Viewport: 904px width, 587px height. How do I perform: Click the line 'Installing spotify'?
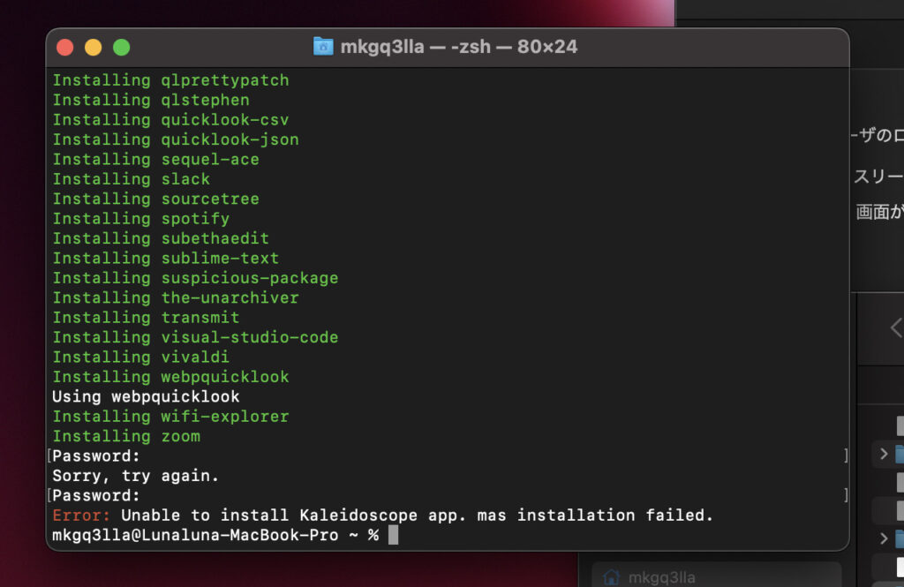point(141,219)
